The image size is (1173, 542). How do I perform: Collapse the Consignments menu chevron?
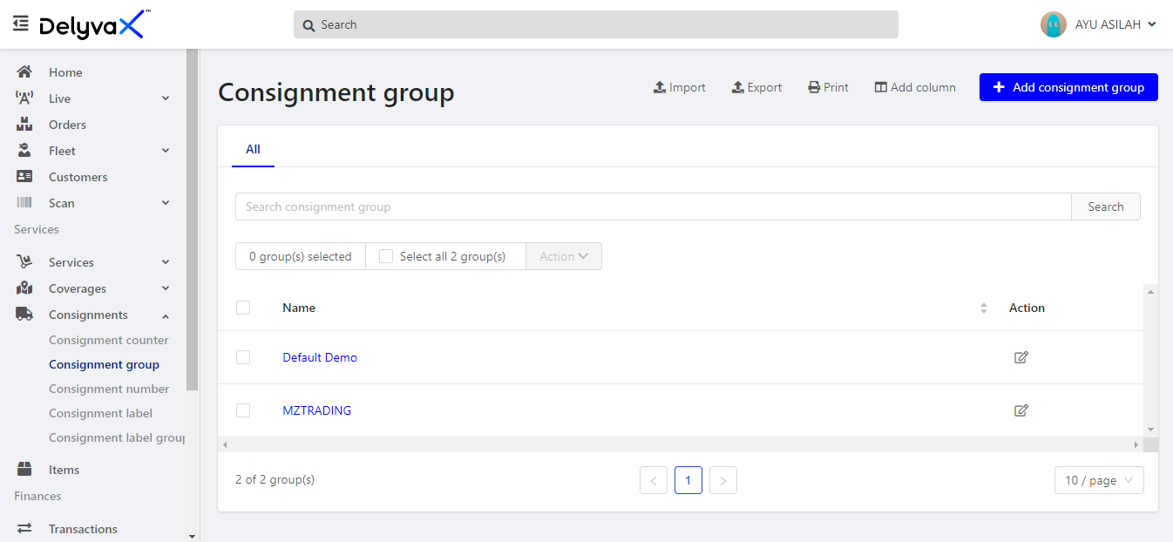tap(166, 315)
